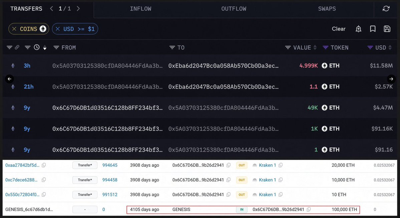Open transaction 0xc7dece6288 link
Image resolution: width=400 pixels, height=218 pixels.
coord(21,180)
